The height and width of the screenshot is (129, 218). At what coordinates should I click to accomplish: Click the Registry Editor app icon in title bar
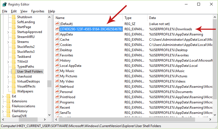[x=4, y=4]
